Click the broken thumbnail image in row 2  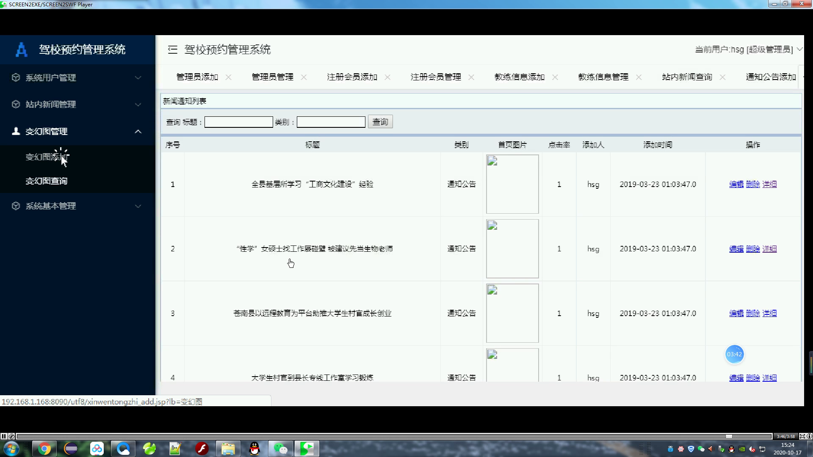pyautogui.click(x=512, y=249)
